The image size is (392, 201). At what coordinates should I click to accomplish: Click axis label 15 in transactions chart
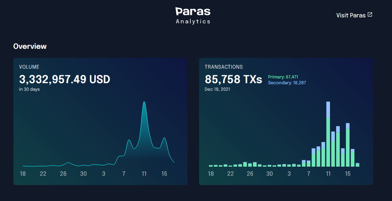point(348,174)
